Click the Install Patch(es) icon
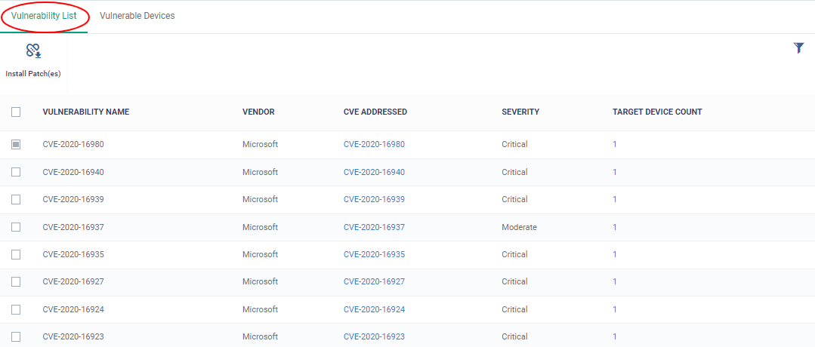This screenshot has width=815, height=347. [33, 51]
